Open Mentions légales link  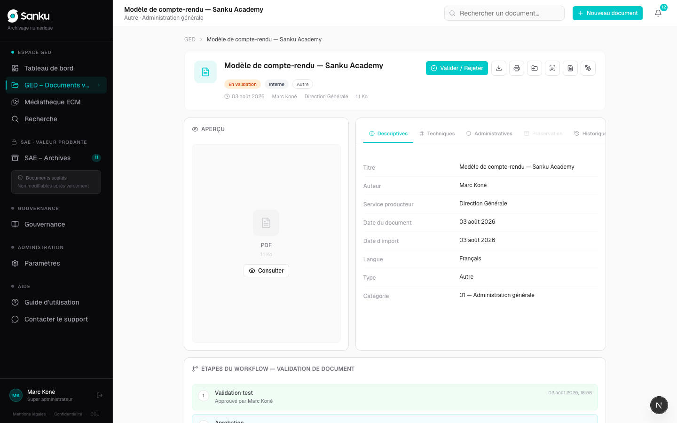point(29,414)
